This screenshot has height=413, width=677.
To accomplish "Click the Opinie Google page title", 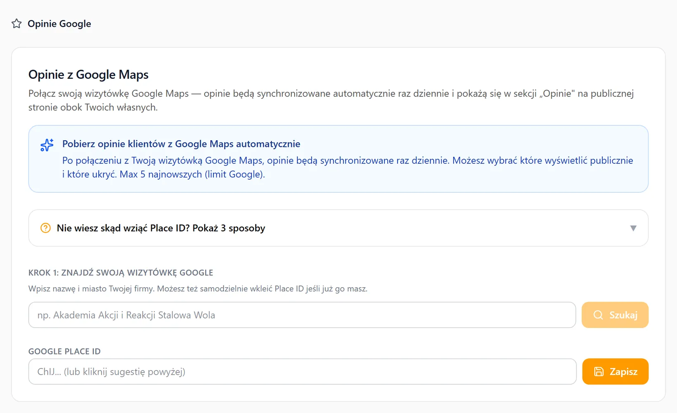I will [x=59, y=24].
